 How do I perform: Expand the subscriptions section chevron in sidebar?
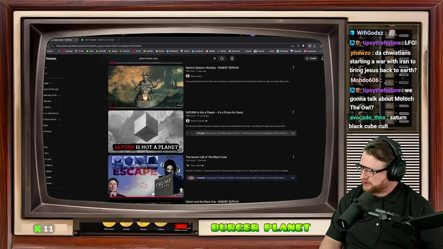coord(51,83)
